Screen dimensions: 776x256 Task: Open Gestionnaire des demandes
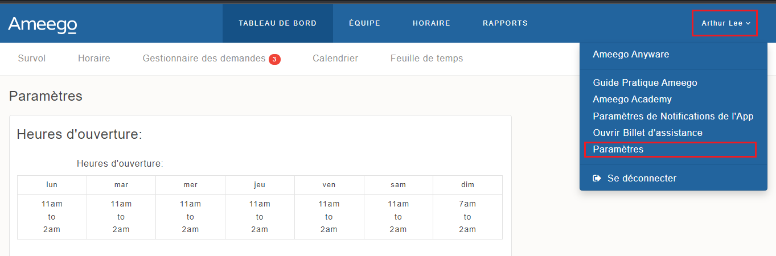(204, 58)
